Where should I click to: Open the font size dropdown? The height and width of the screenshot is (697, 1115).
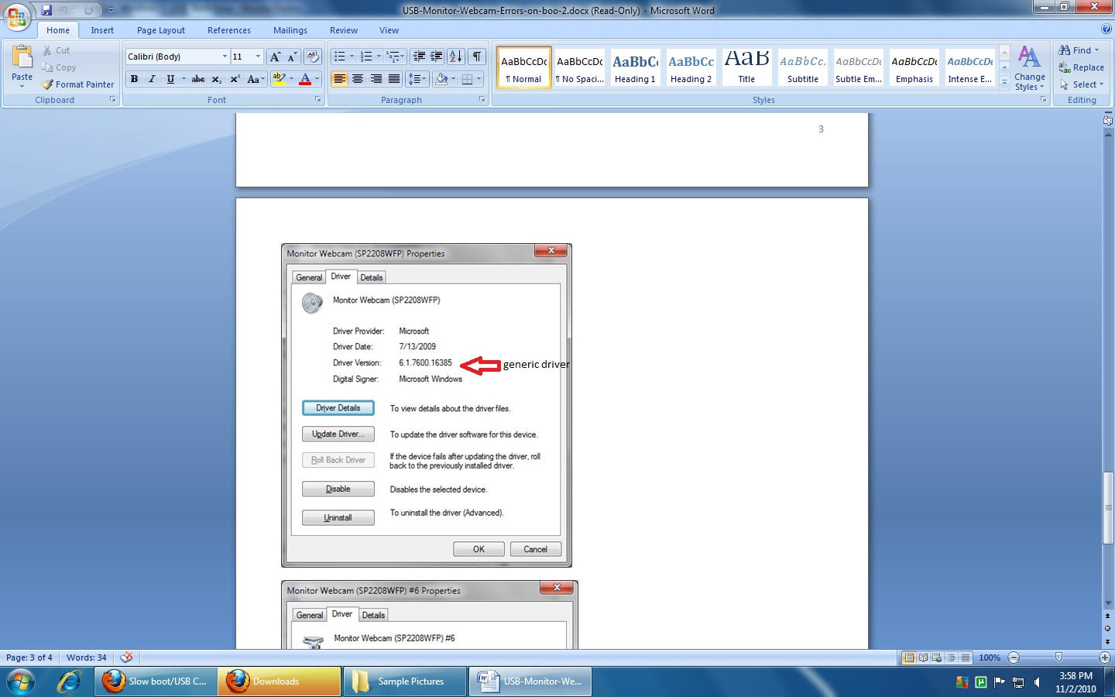(258, 57)
